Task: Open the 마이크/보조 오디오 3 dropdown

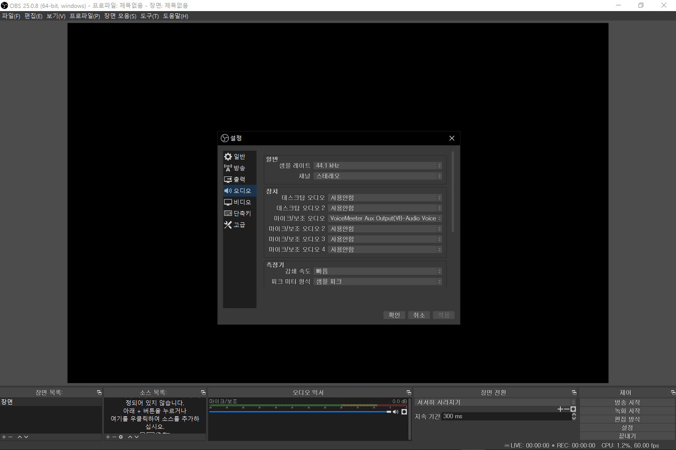Action: point(385,239)
